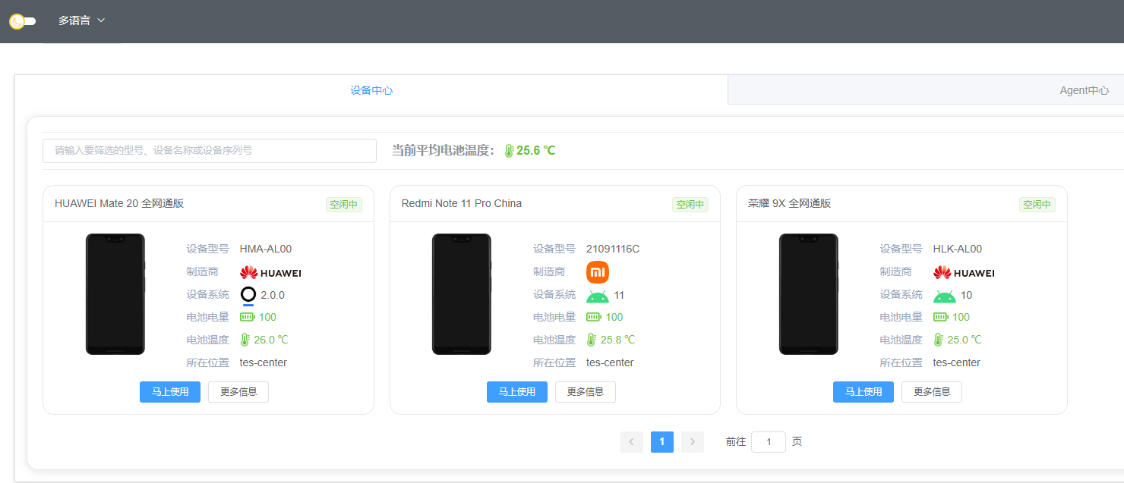
Task: Click 空闲中 status tag on Redmi Note 11 Pro
Action: [690, 205]
